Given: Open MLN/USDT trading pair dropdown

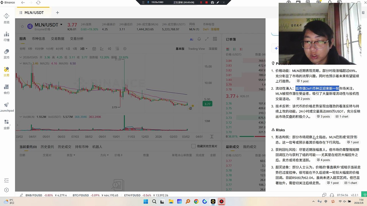Looking at the screenshot, I should point(61,25).
